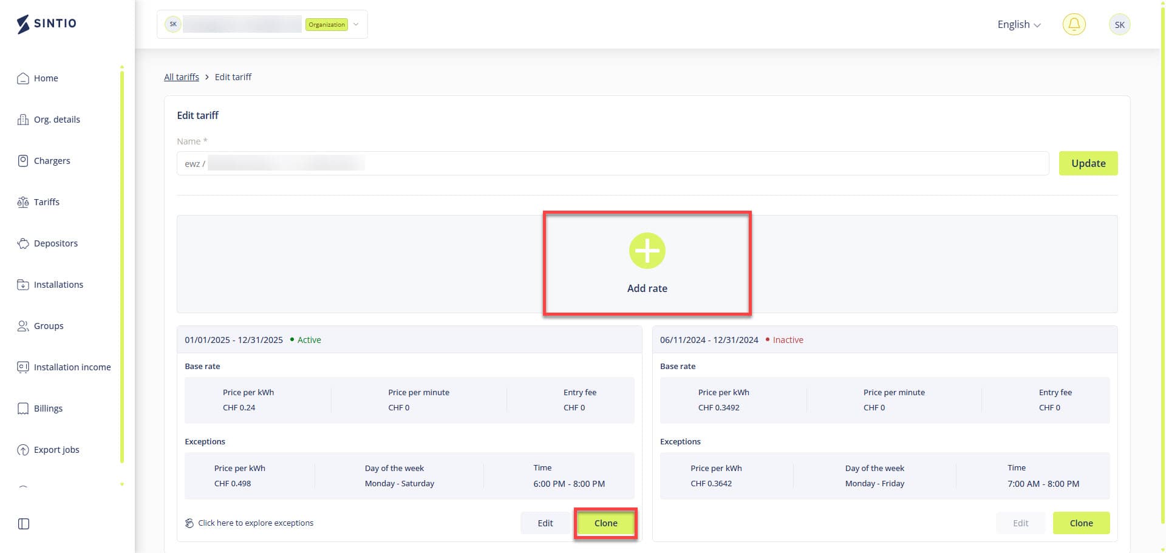This screenshot has width=1166, height=553.
Task: Click the Sintio logo
Action: pos(47,24)
